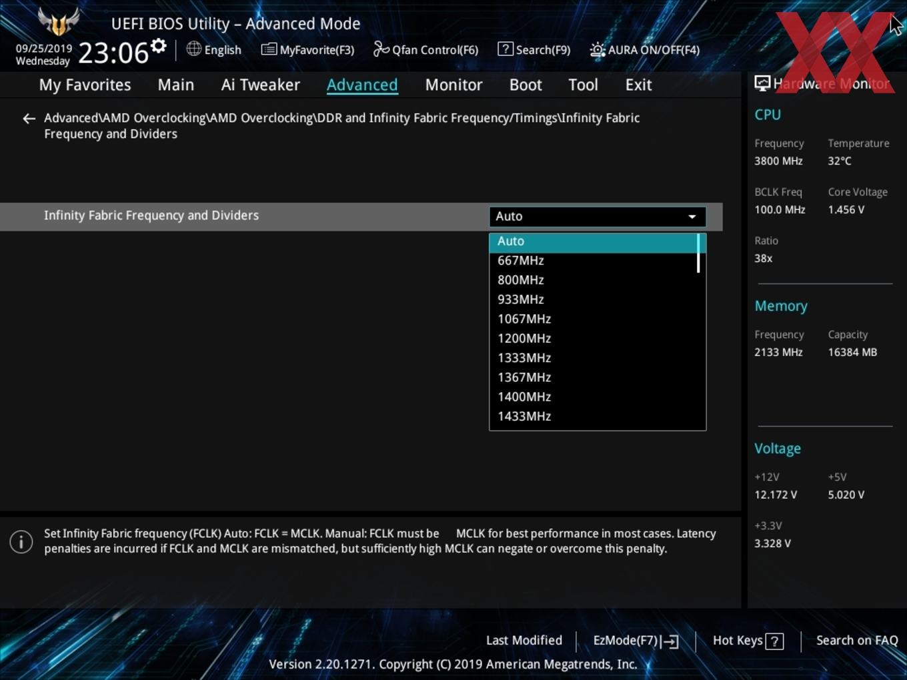The image size is (907, 680).
Task: Open Qfan Control(F6)
Action: coord(425,50)
